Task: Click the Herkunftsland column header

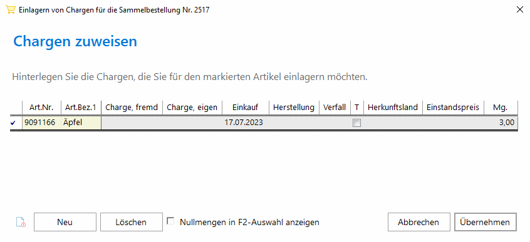Action: pos(393,108)
